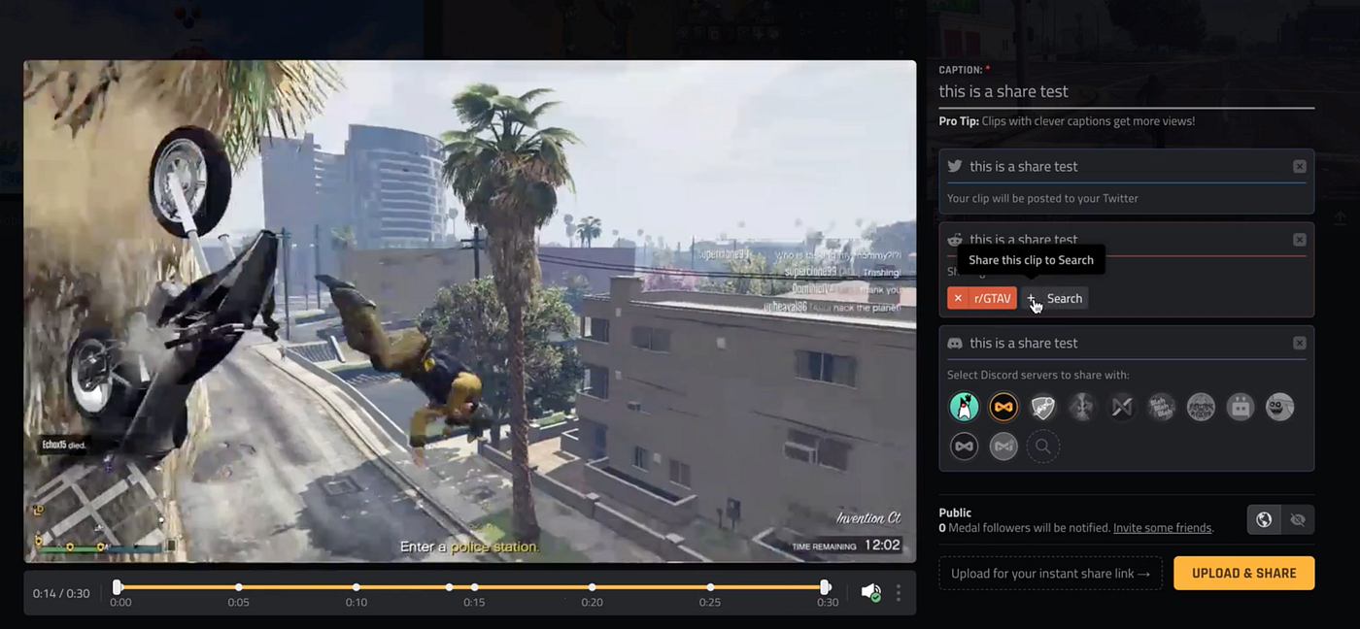The width and height of the screenshot is (1360, 629).
Task: Click the trim start handle at 0:00
Action: coord(118,587)
